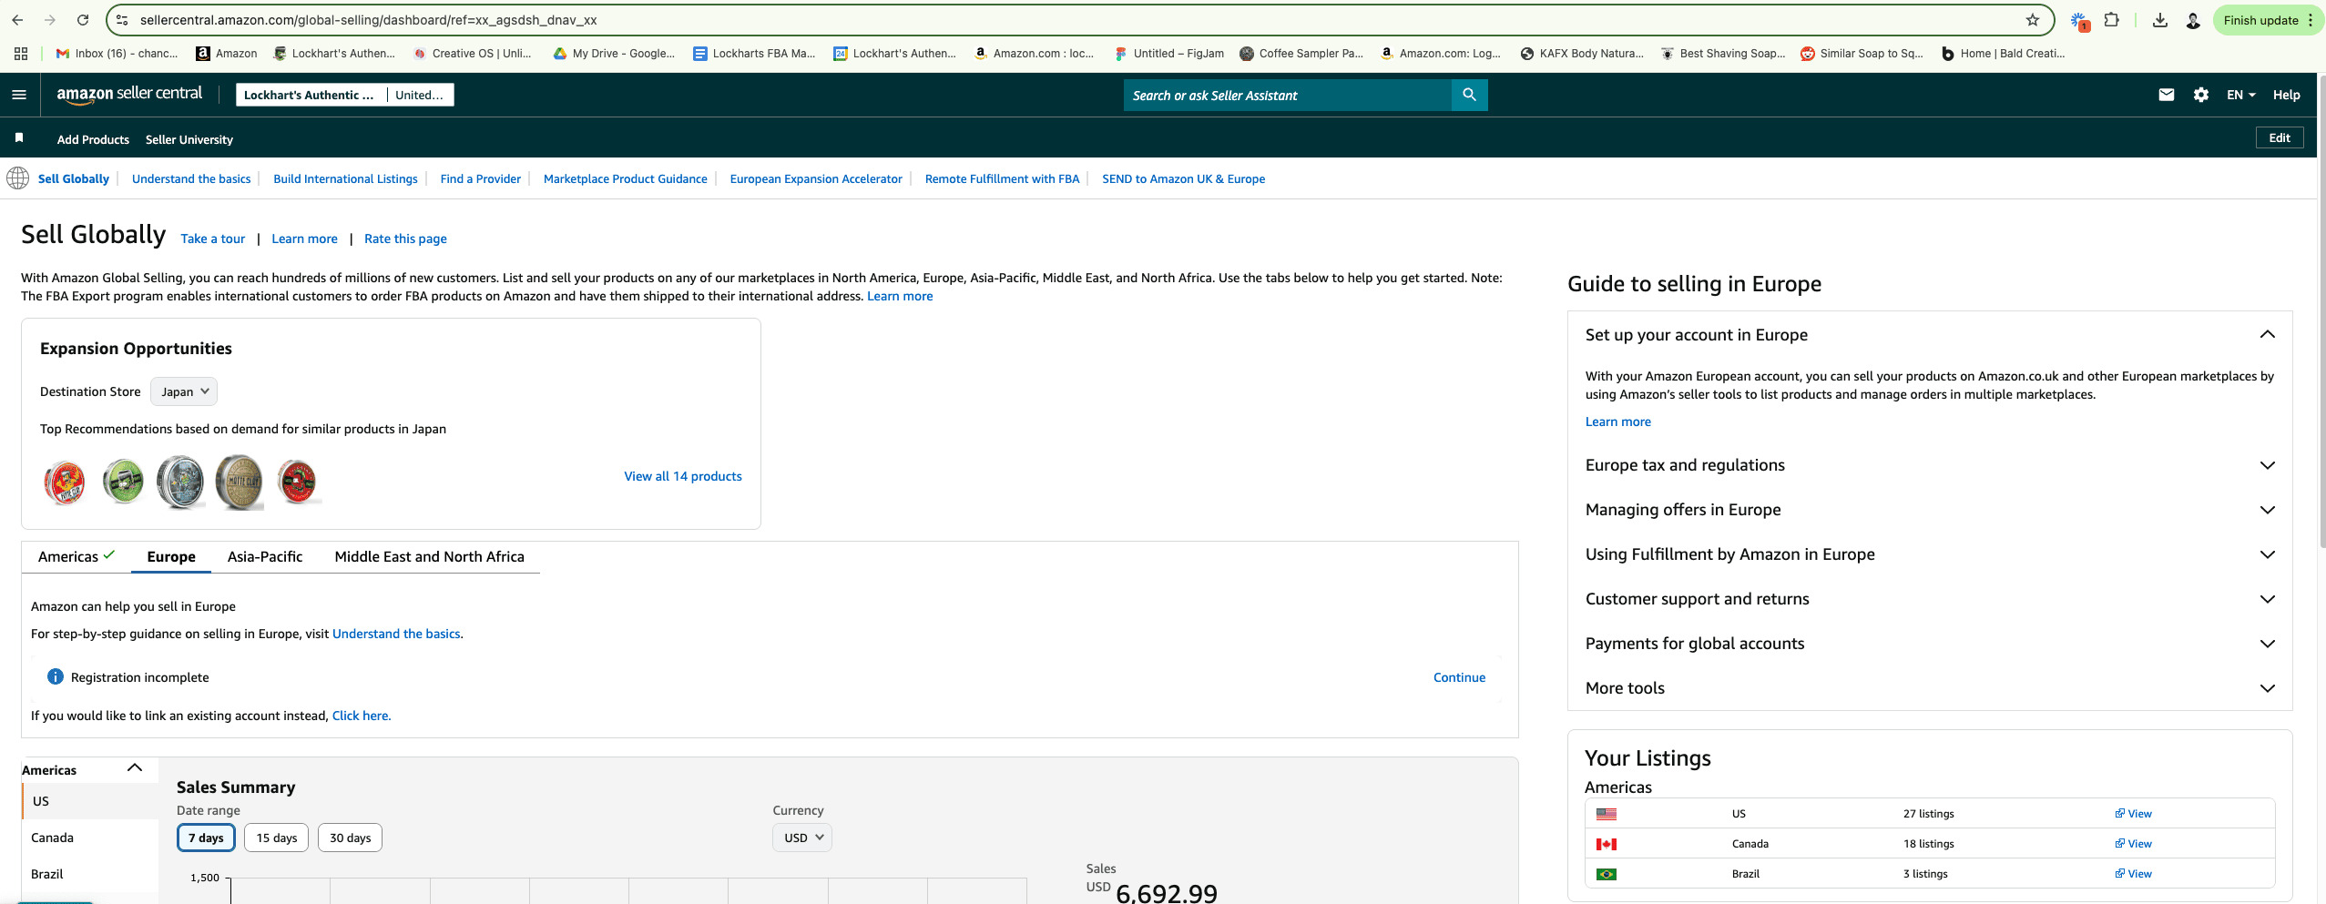The height and width of the screenshot is (904, 2326).
Task: Open the Matte Clay product thumbnail
Action: (240, 482)
